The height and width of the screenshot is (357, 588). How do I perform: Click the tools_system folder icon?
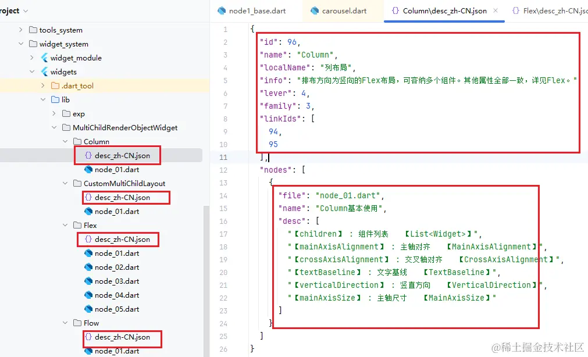pos(33,30)
